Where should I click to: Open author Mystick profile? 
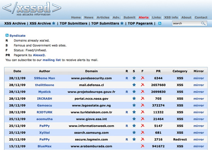(44, 92)
